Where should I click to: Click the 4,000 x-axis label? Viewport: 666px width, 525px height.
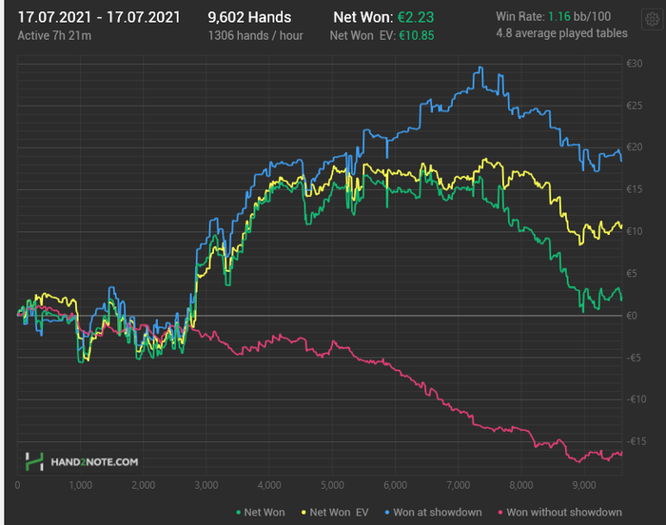point(269,485)
